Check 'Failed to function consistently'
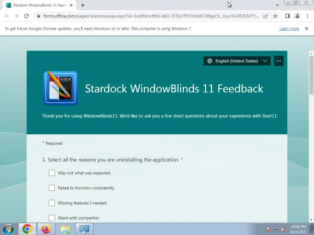314x235 pixels. [52, 188]
